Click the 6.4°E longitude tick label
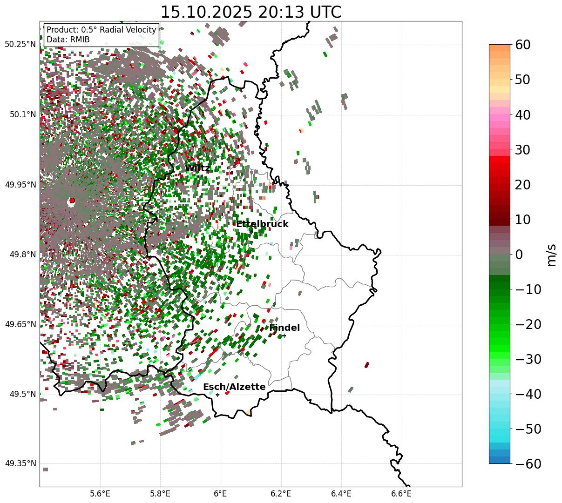Screen dimensions: 562x503 point(341,494)
